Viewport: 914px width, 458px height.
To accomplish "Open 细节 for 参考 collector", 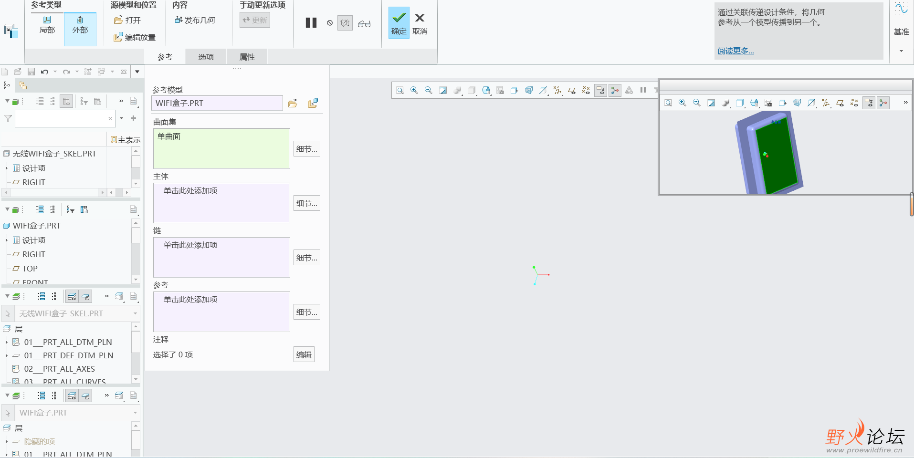I will pyautogui.click(x=306, y=312).
